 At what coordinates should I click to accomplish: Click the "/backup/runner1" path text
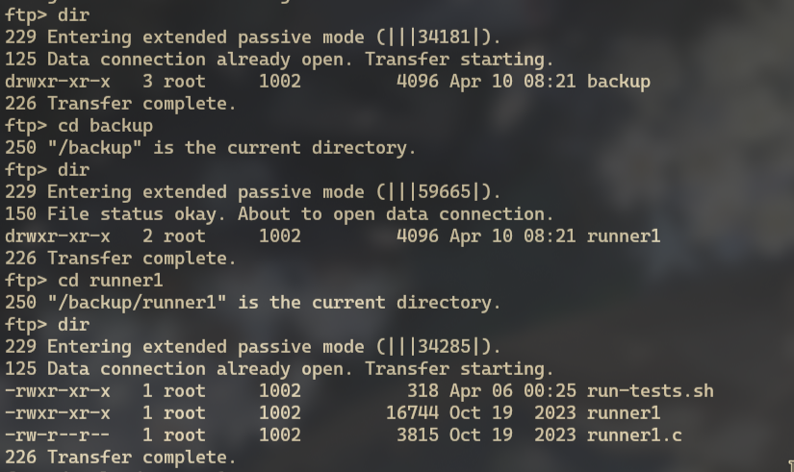click(137, 303)
